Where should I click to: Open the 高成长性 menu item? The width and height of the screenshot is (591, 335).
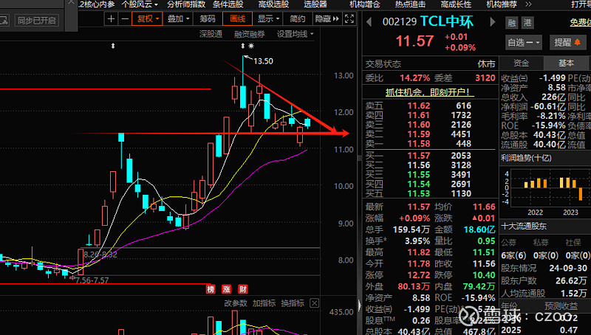(456, 4)
